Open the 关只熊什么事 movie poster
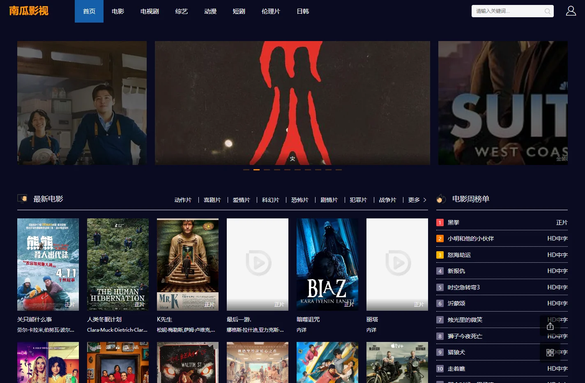 48,264
